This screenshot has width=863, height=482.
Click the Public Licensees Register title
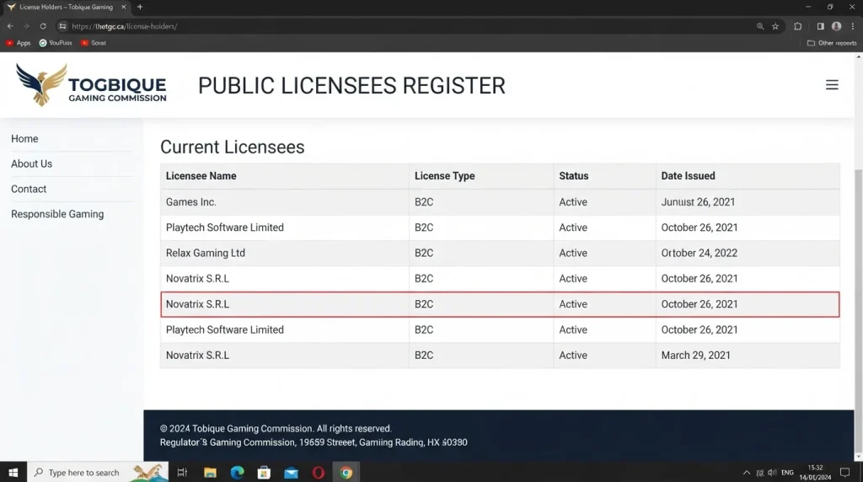[x=351, y=86]
